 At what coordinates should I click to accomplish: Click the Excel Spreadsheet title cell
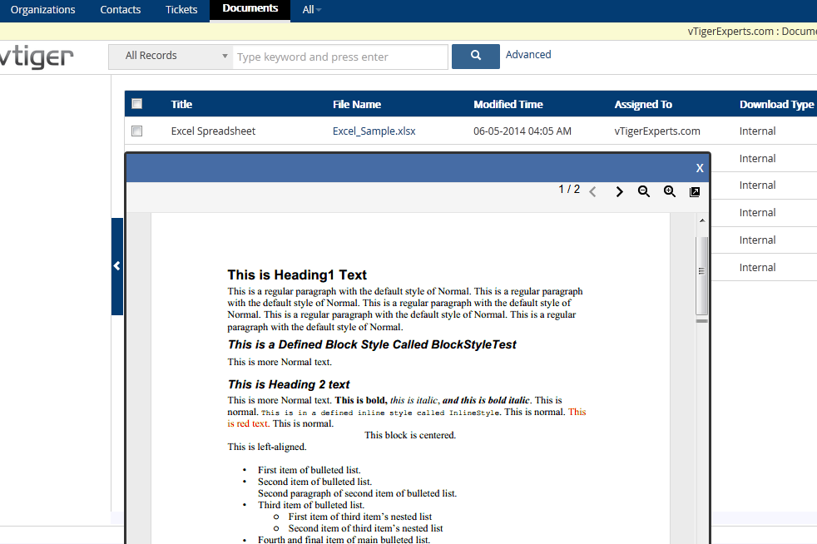213,131
